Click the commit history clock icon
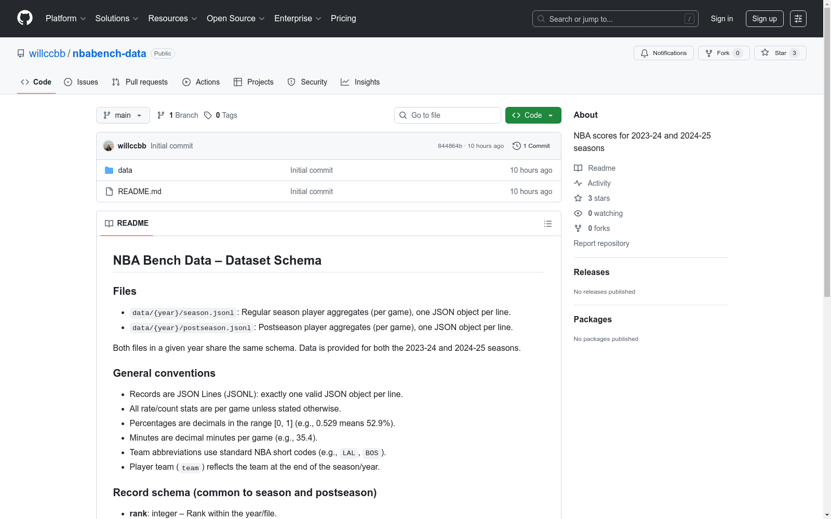 point(516,146)
